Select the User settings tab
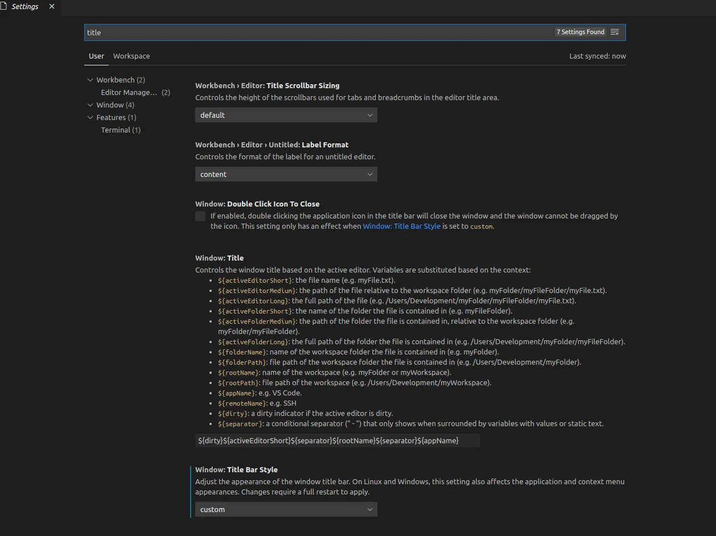 [x=96, y=56]
